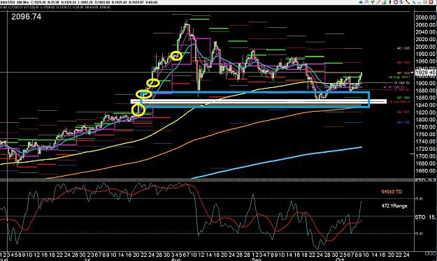The width and height of the screenshot is (437, 261).
Task: Click the 1740.00 price axis label
Action: (x=425, y=142)
